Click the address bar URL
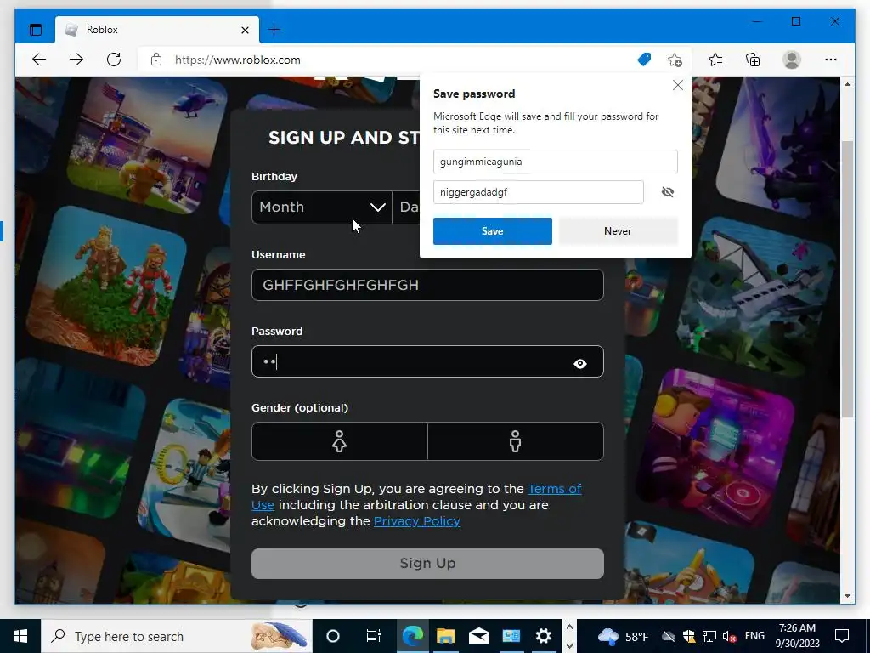 238,60
